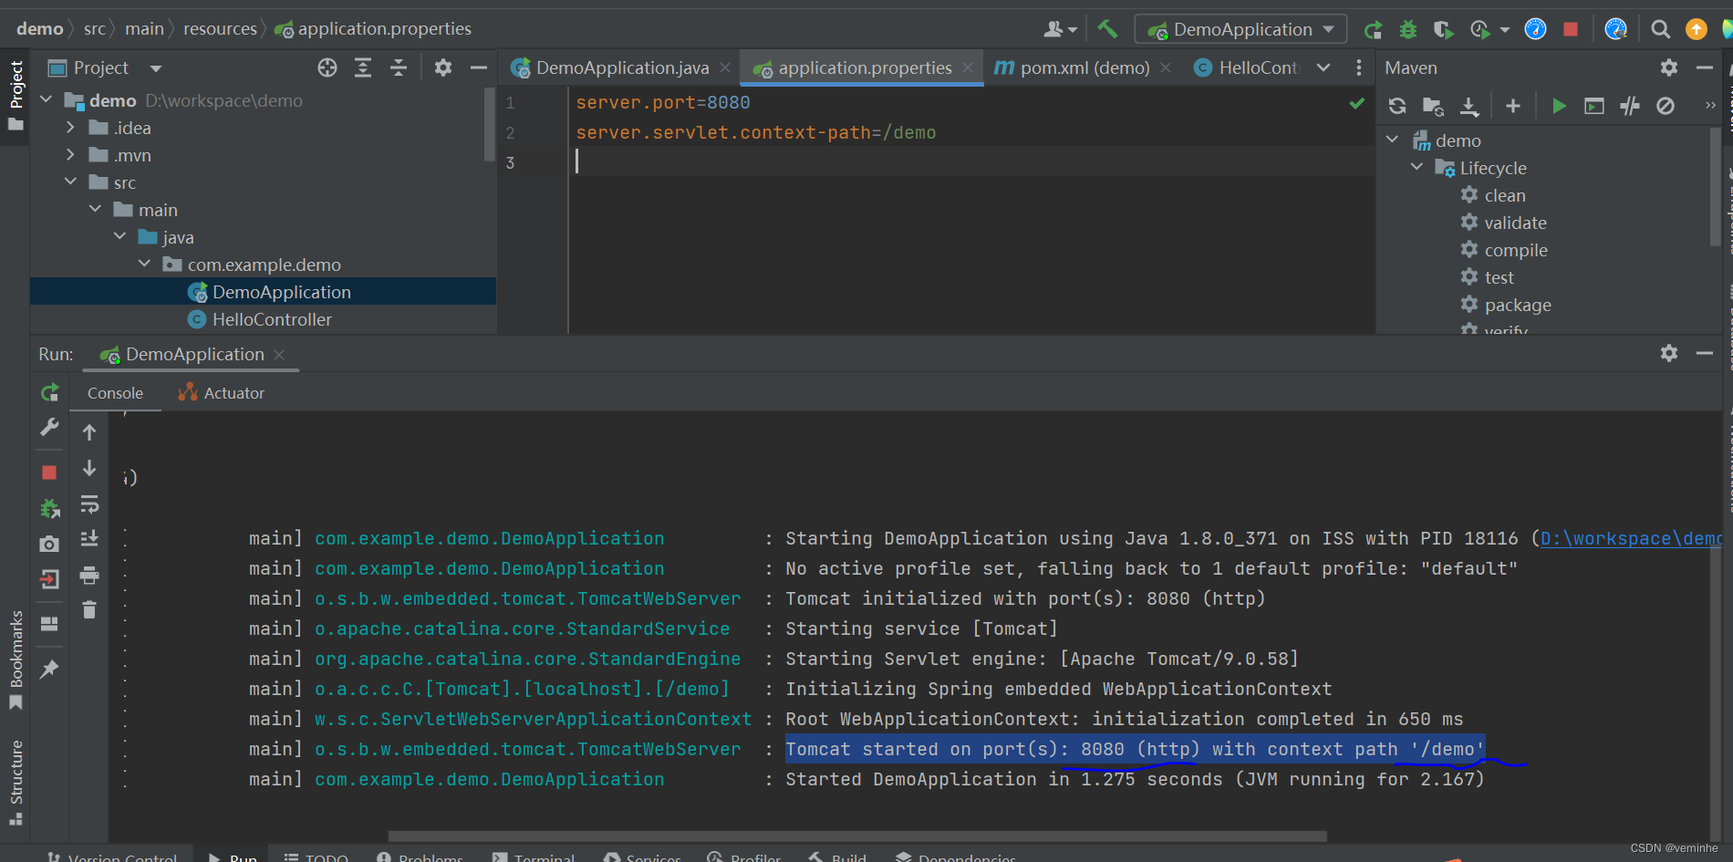The width and height of the screenshot is (1733, 862).
Task: Collapse the demo project root node
Action: coord(47,99)
